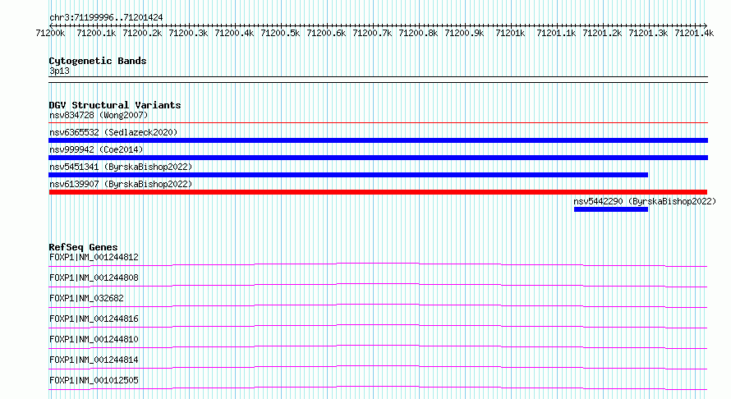Viewport: 731px width, 399px height.
Task: Click the 71200k ruler tick label
Action: coord(50,33)
